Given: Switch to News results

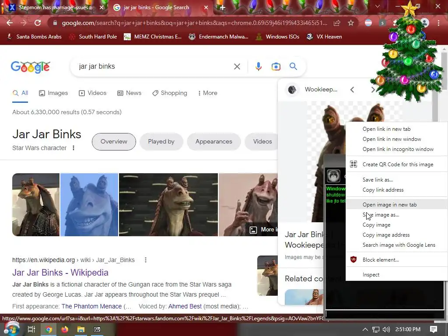Looking at the screenshot, I should (x=129, y=93).
